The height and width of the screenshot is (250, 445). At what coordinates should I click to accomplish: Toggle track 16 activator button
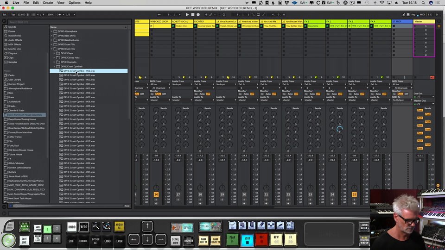point(156,194)
